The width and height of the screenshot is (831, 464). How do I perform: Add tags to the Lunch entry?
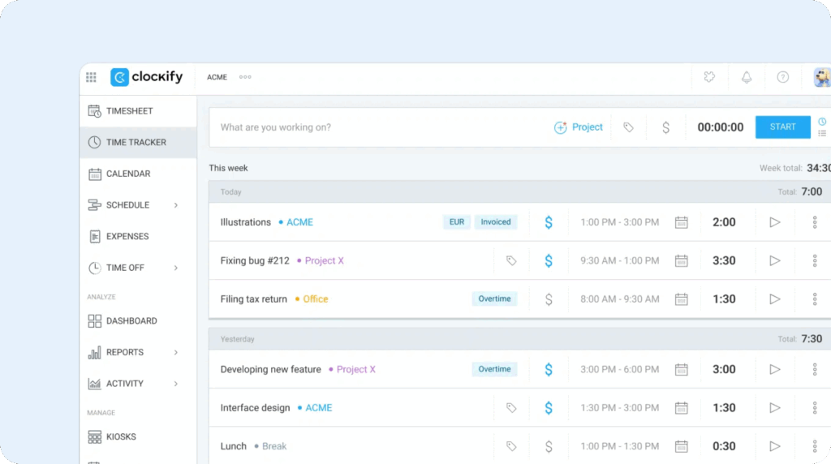(511, 446)
